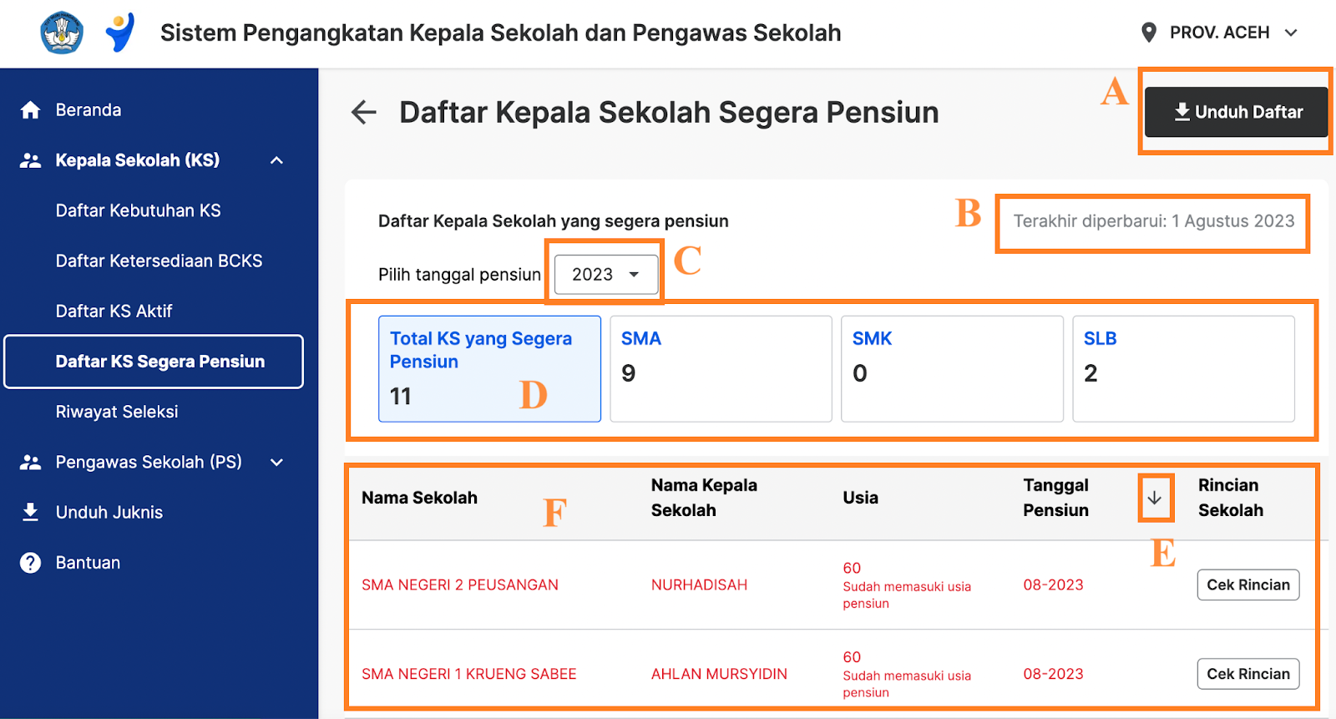Image resolution: width=1336 pixels, height=719 pixels.
Task: Select the SMA count card
Action: [721, 368]
